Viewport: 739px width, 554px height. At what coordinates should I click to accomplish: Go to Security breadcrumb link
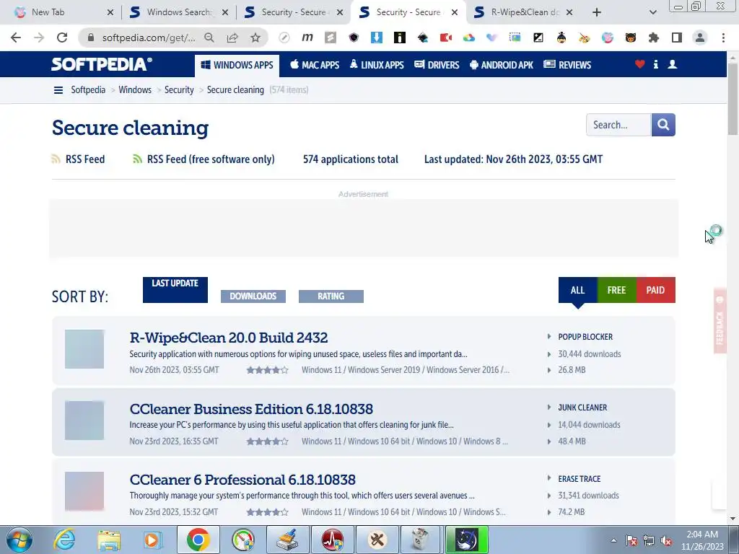coord(179,89)
